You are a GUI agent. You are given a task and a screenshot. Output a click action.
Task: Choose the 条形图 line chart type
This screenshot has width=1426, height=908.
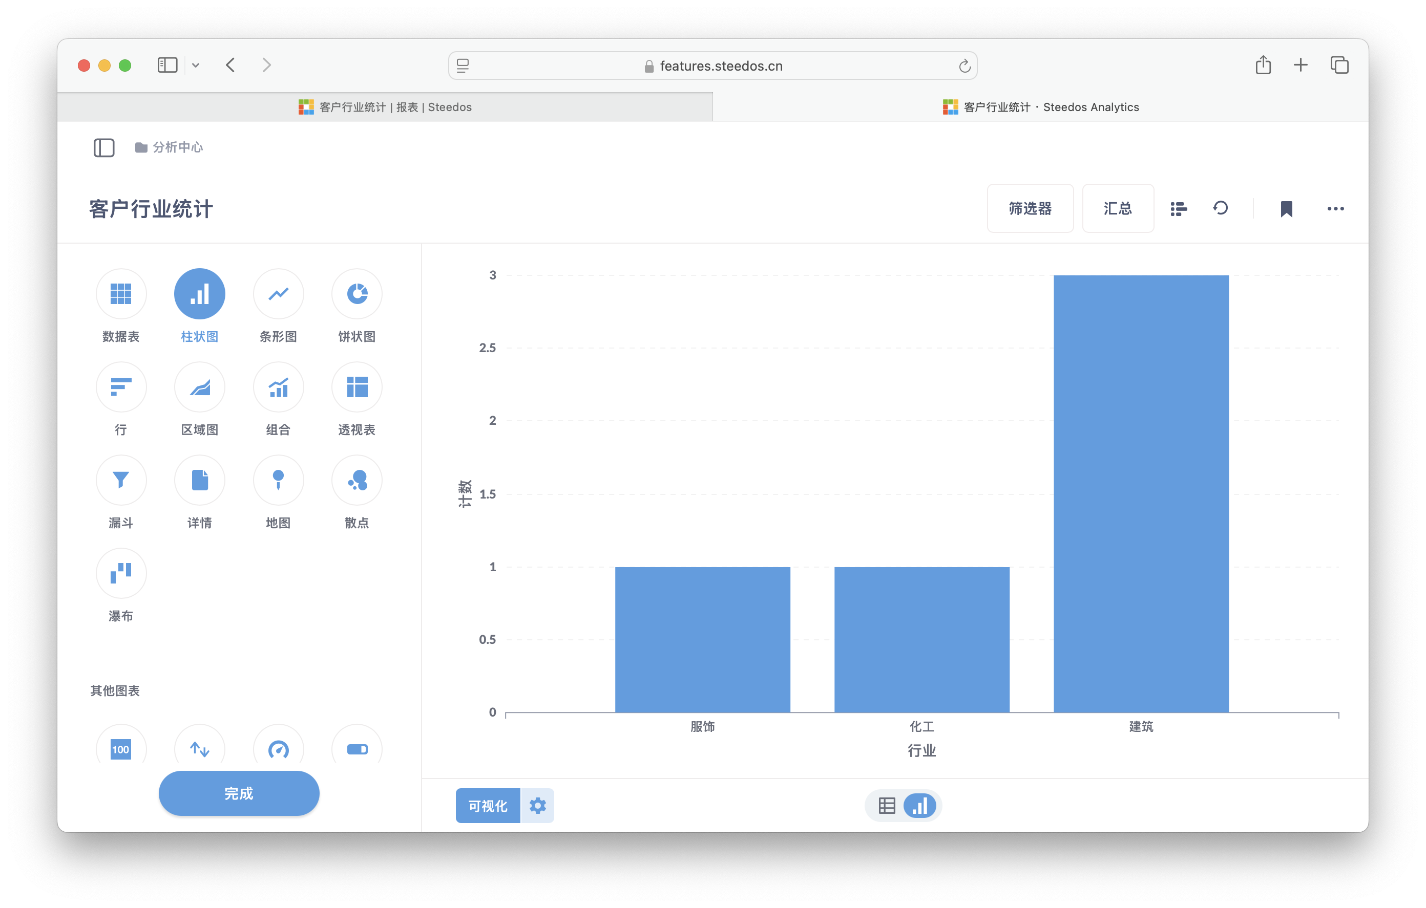pyautogui.click(x=278, y=294)
